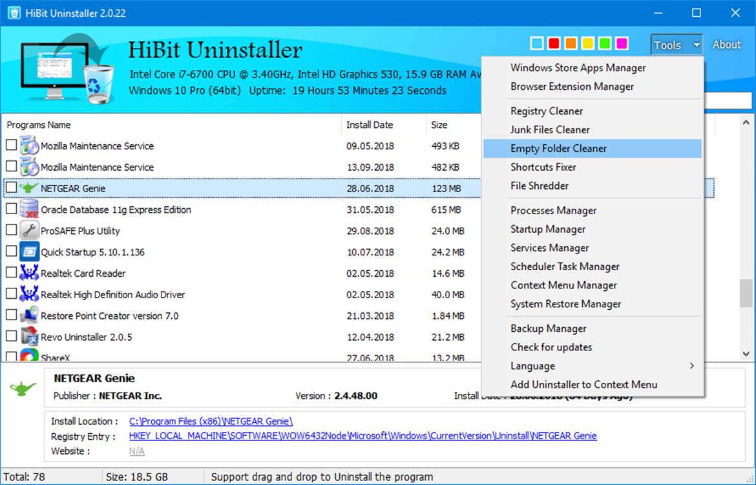Tick the Restore Point Creator checkbox
The width and height of the screenshot is (756, 485).
point(11,315)
